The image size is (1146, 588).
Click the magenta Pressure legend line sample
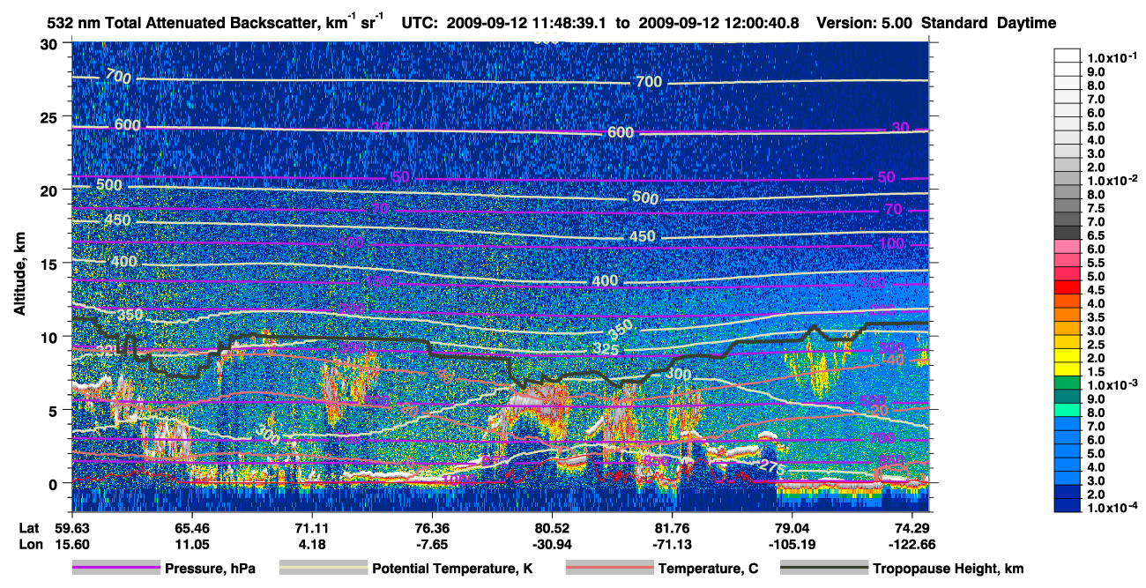point(115,569)
